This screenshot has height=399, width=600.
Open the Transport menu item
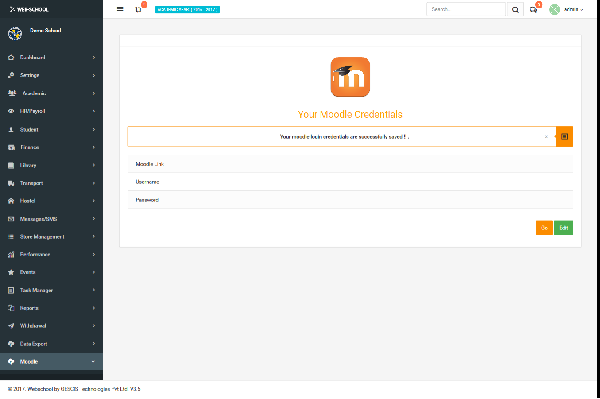(x=51, y=183)
